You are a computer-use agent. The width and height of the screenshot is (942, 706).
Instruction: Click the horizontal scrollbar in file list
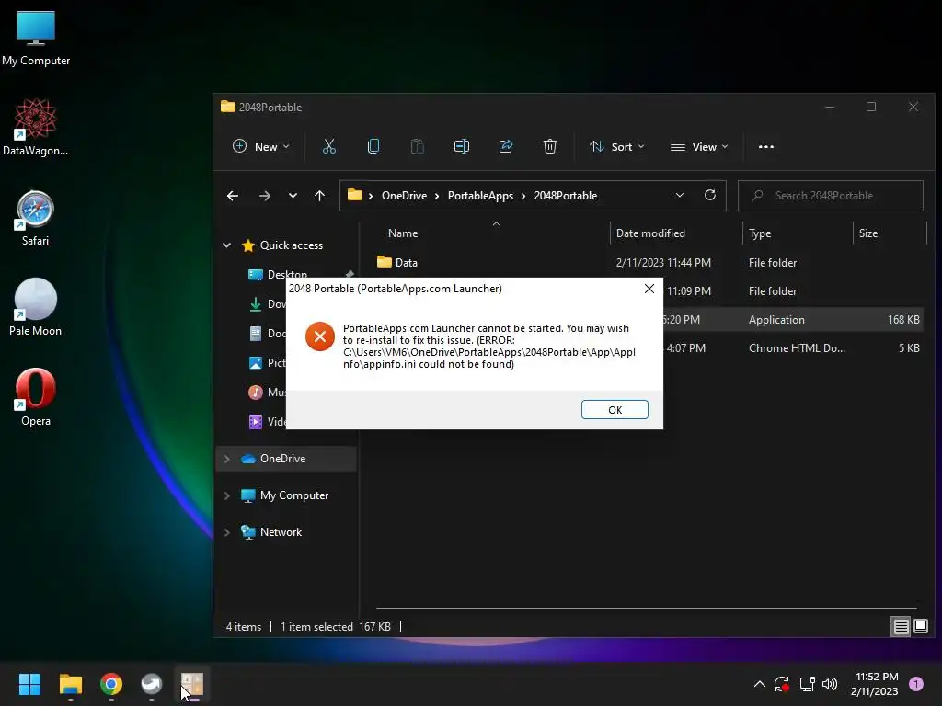(x=646, y=609)
